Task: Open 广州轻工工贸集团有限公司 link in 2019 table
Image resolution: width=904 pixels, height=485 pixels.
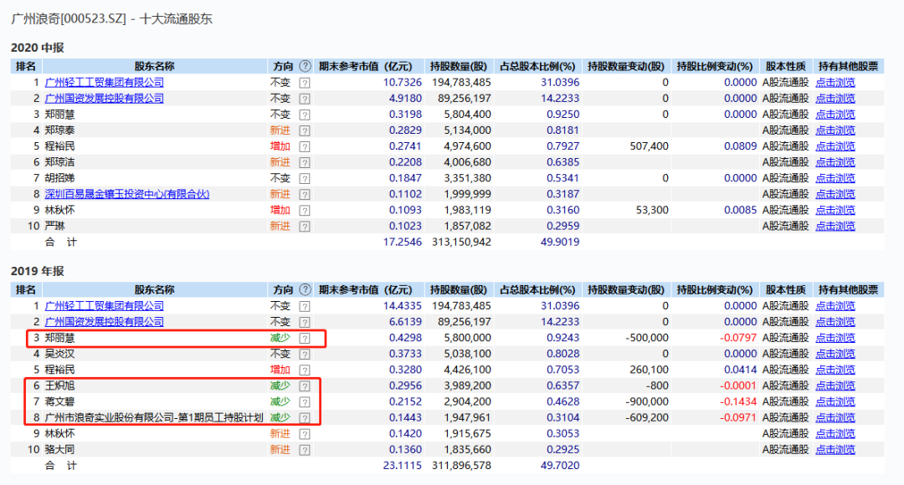Action: click(x=105, y=306)
